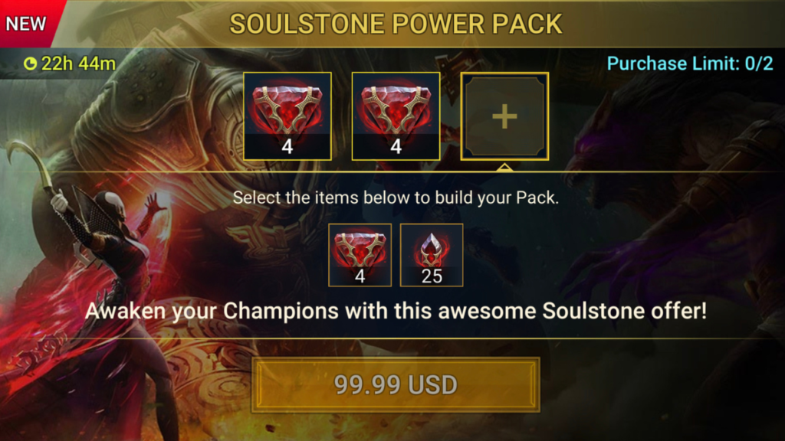Click the 'Awaken your Champions' promo text
This screenshot has width=785, height=441.
[x=396, y=311]
